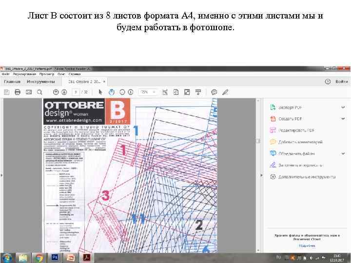This screenshot has width=351, height=263.
Task: Open the Окно menu
Action: 61,74
